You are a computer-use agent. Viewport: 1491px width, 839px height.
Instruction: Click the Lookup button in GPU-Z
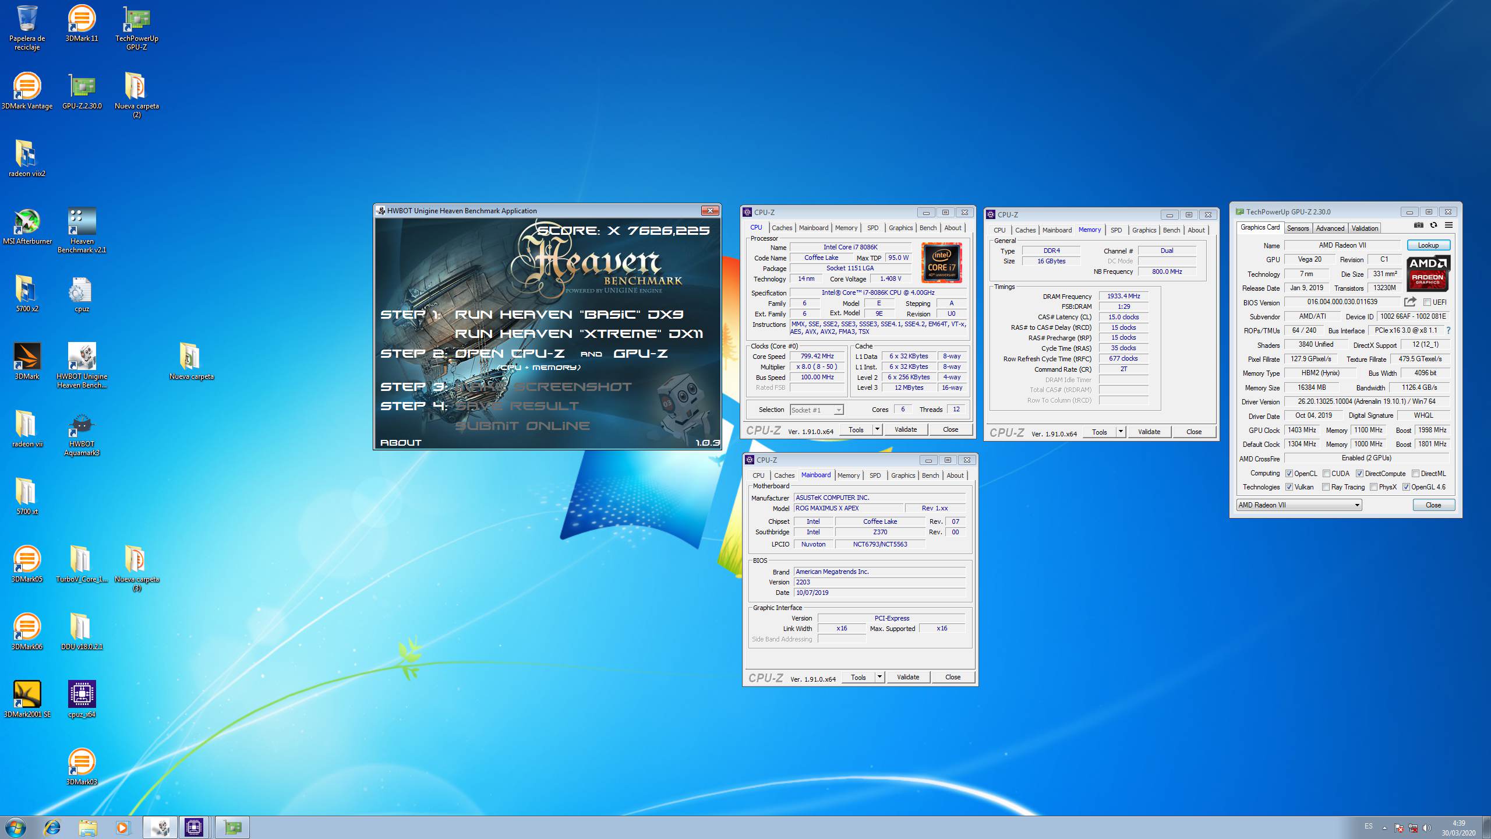coord(1428,245)
